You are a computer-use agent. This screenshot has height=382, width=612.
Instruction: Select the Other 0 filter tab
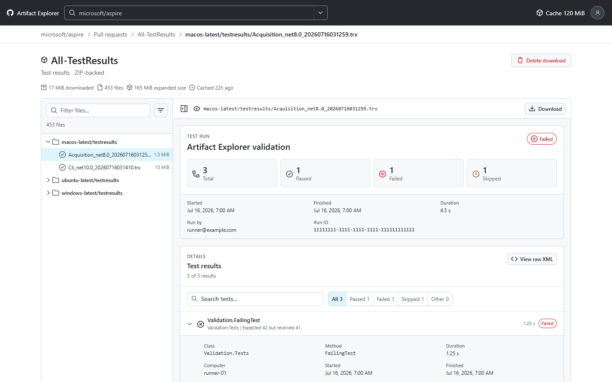click(x=440, y=299)
